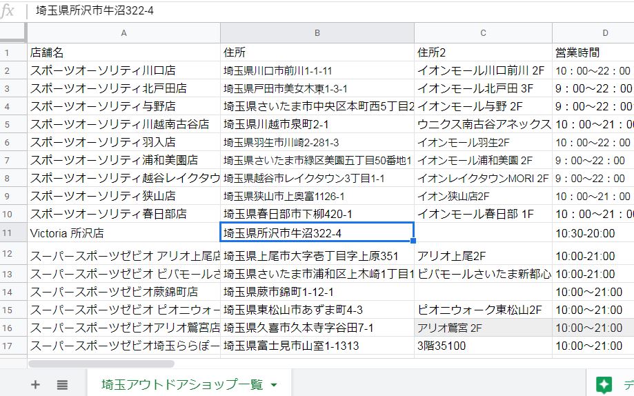The width and height of the screenshot is (634, 396).
Task: Click the formula bar input
Action: (x=332, y=10)
